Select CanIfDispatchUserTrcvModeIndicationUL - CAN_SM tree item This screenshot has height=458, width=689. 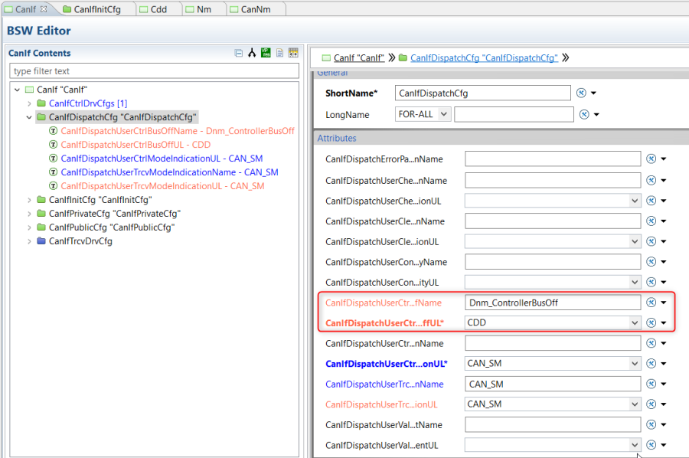162,186
